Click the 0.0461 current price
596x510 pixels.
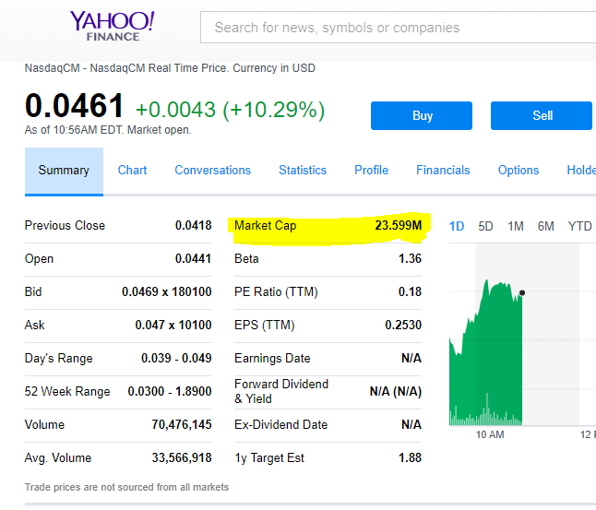(74, 106)
